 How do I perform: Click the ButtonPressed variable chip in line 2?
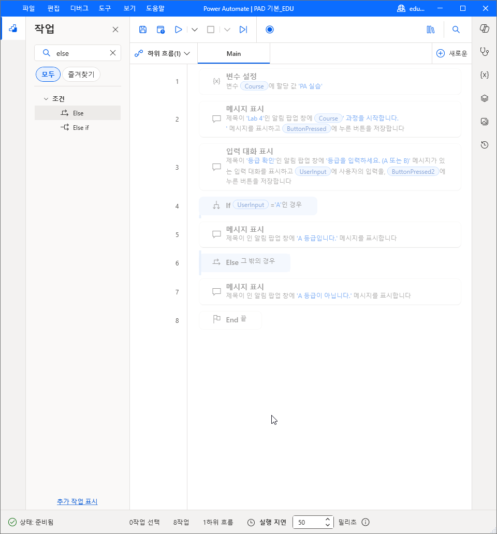tap(306, 129)
